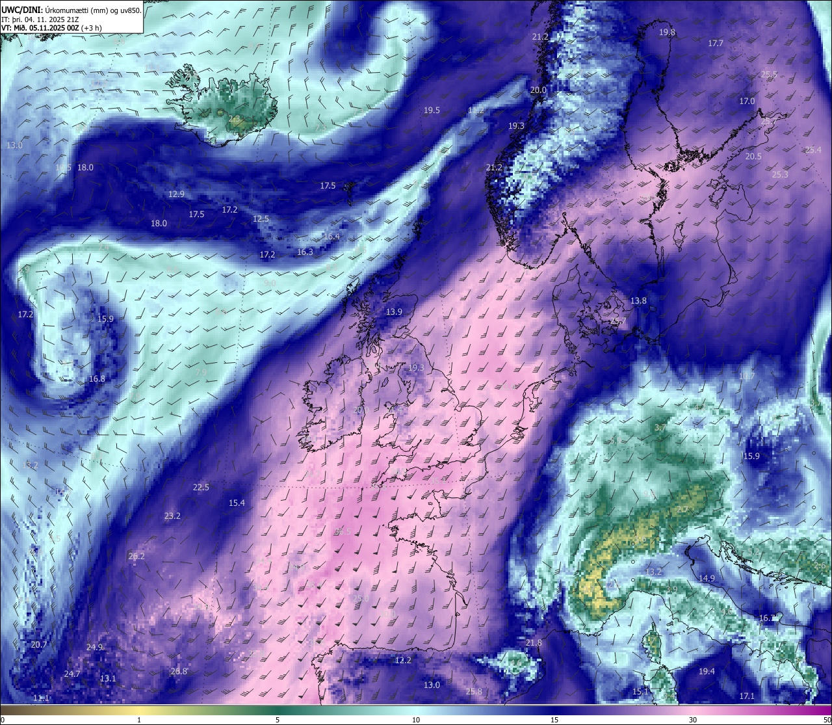Viewport: 832px width, 725px height.
Task: Click the 17.0 value label
Action: tap(747, 101)
